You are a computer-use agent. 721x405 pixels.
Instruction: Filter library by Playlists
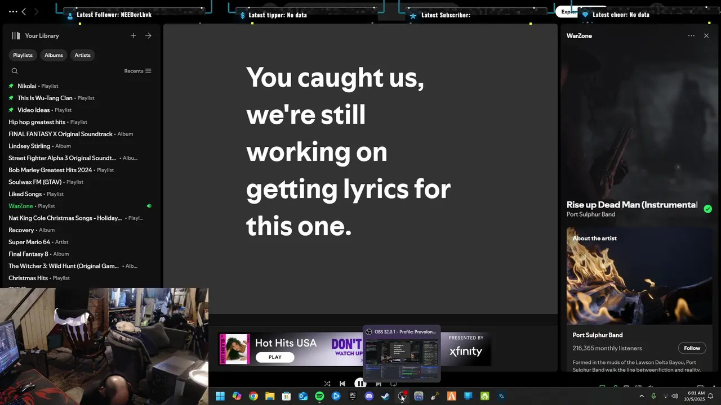pos(23,55)
